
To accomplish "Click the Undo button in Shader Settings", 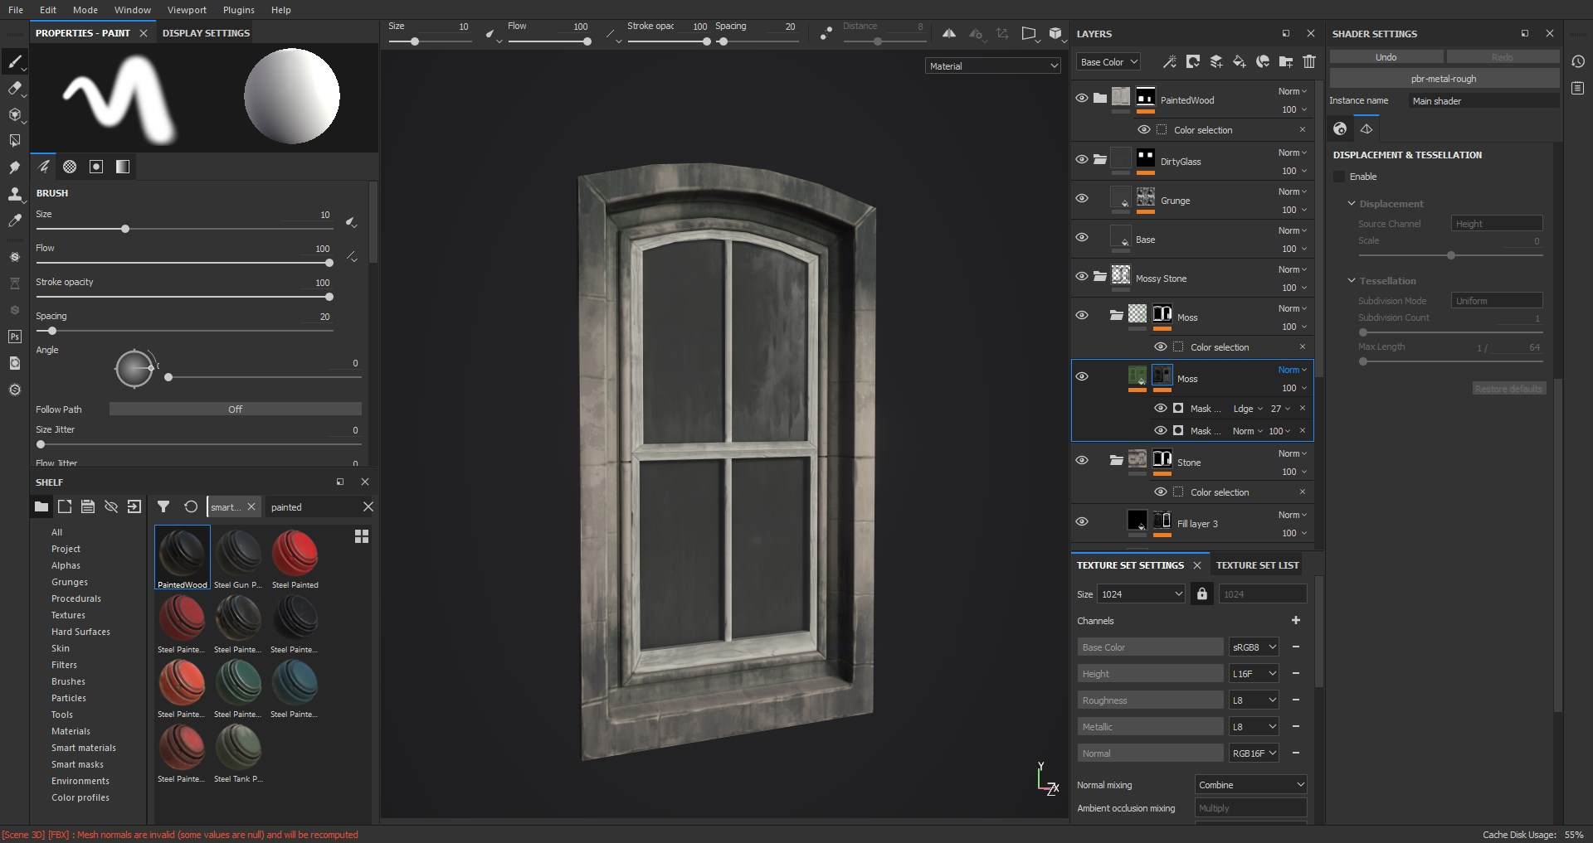I will coord(1386,56).
